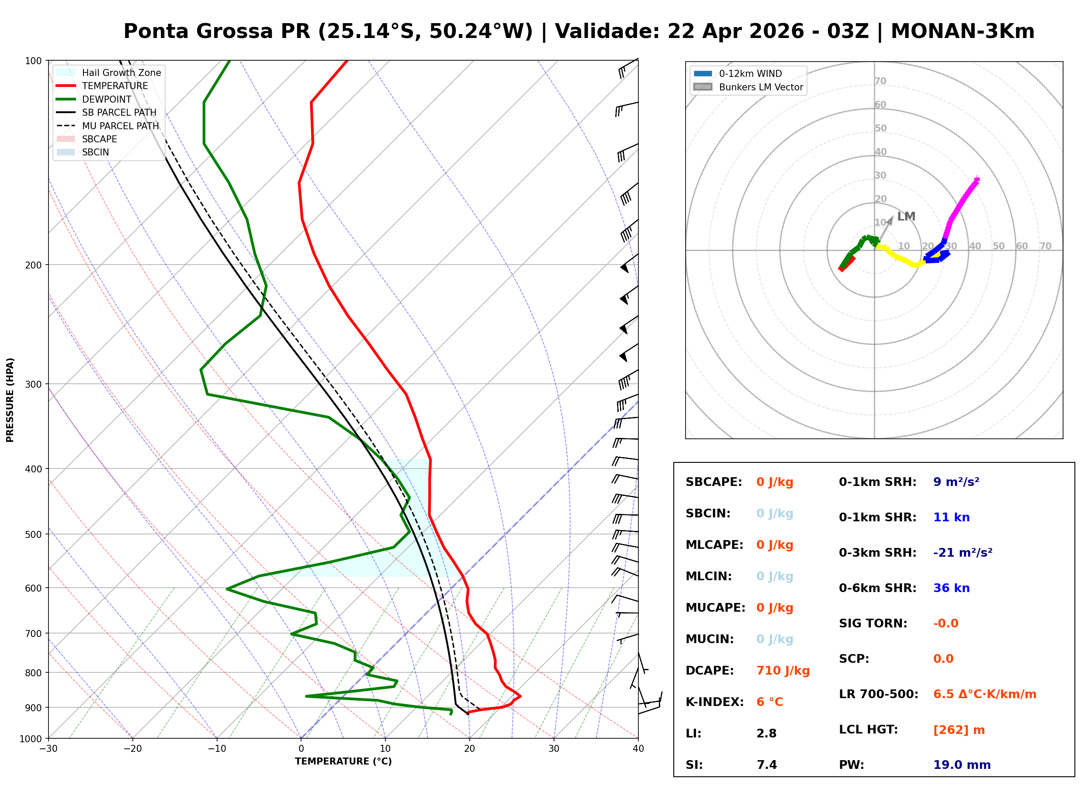
Task: Click the SB PARCEL PATH legend entry
Action: 66,112
